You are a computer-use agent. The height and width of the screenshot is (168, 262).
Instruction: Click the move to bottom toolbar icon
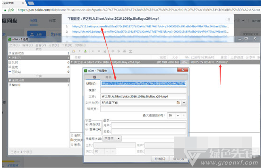[130, 51]
